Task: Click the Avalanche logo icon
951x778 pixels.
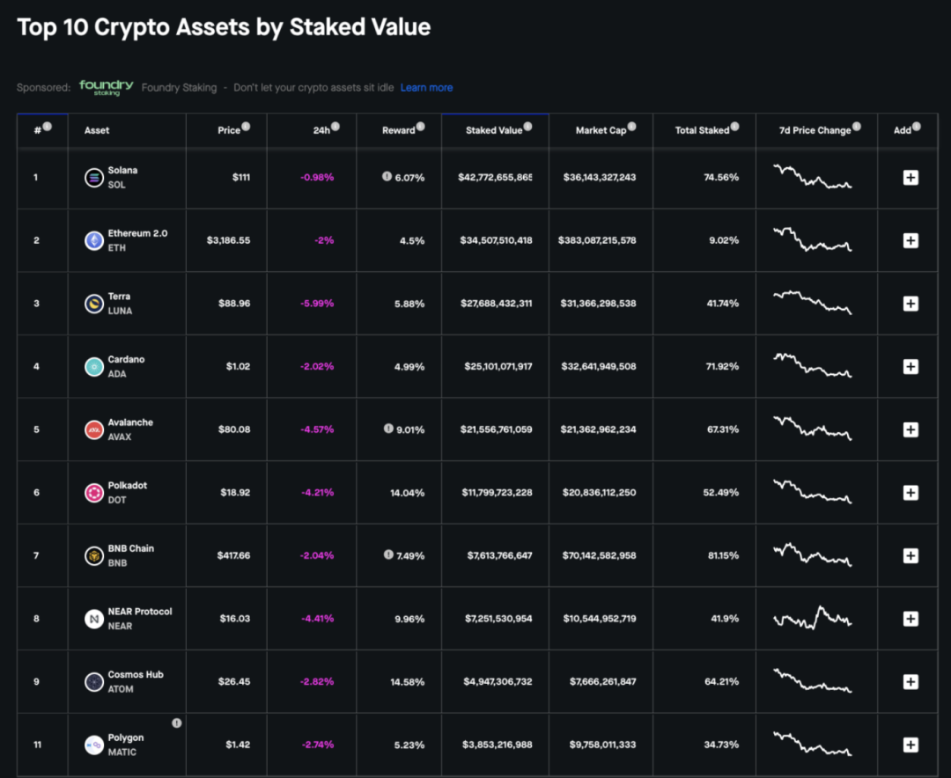Action: point(93,429)
